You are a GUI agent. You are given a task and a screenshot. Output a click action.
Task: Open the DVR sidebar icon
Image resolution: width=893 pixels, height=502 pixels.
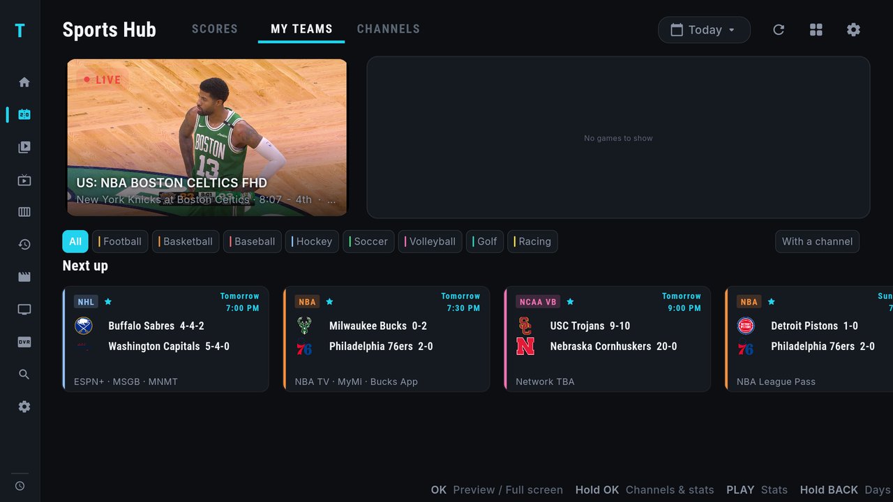coord(24,342)
